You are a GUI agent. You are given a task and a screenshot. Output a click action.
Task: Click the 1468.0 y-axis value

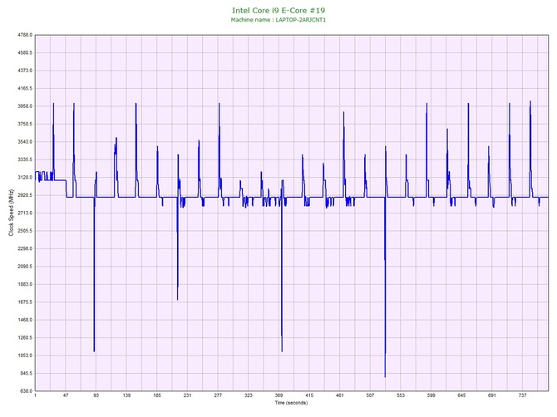pos(25,320)
